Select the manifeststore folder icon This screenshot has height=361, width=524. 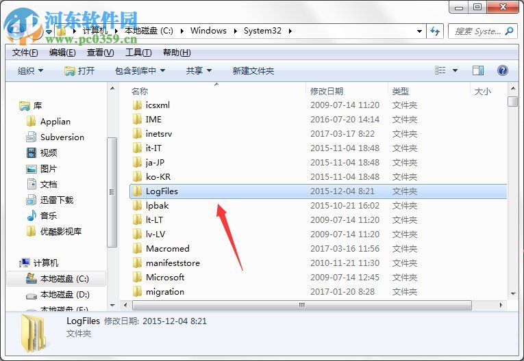point(137,263)
